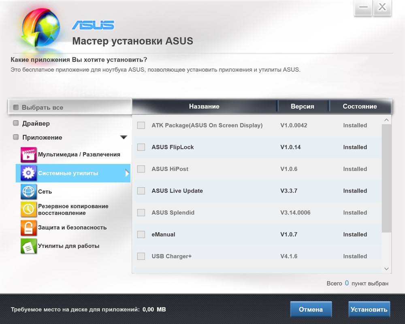Image resolution: width=405 pixels, height=324 pixels.
Task: Tick the Драйвер checkbox
Action: click(x=16, y=123)
